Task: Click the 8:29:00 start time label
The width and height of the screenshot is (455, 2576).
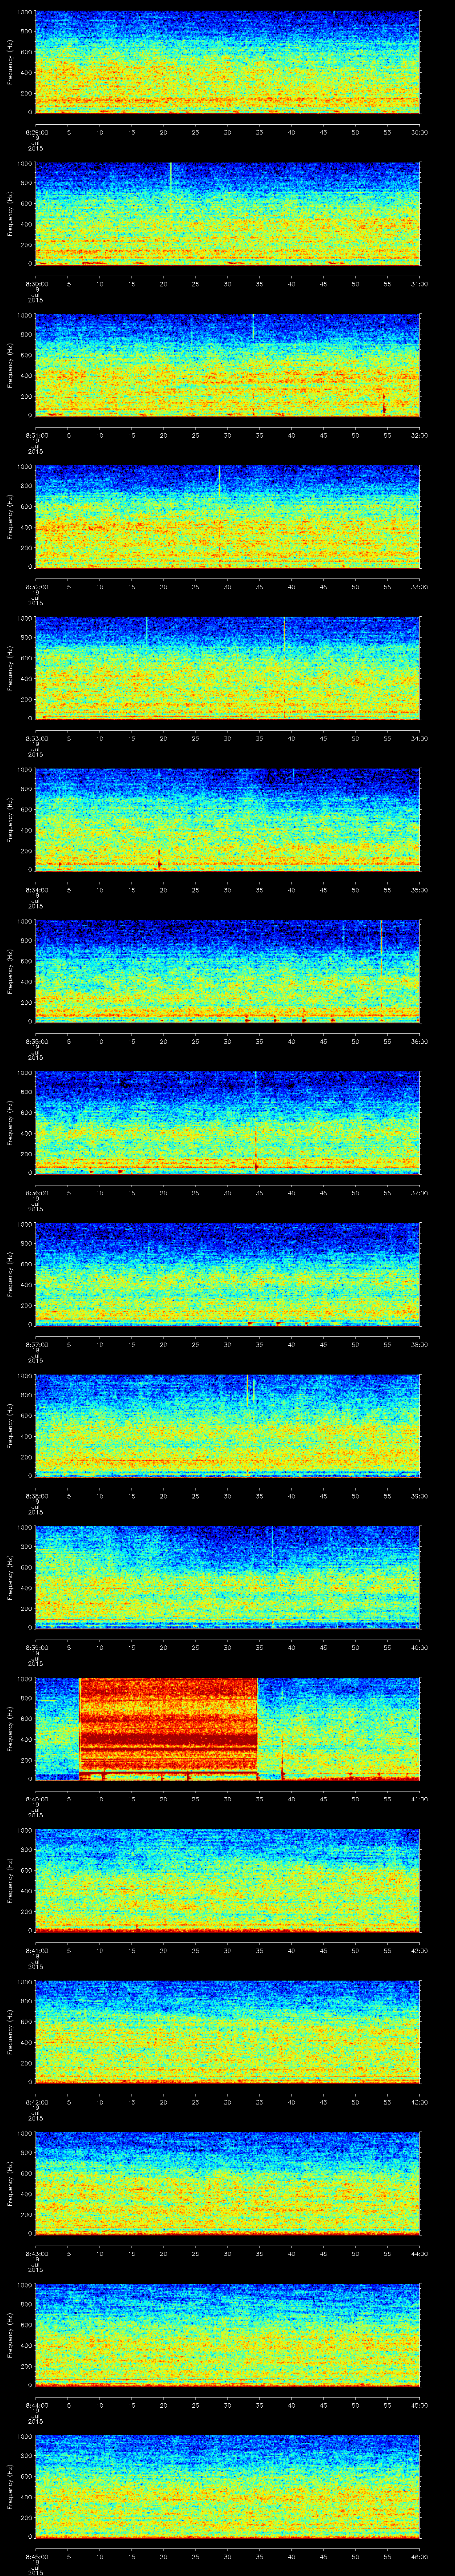Action: pyautogui.click(x=36, y=131)
